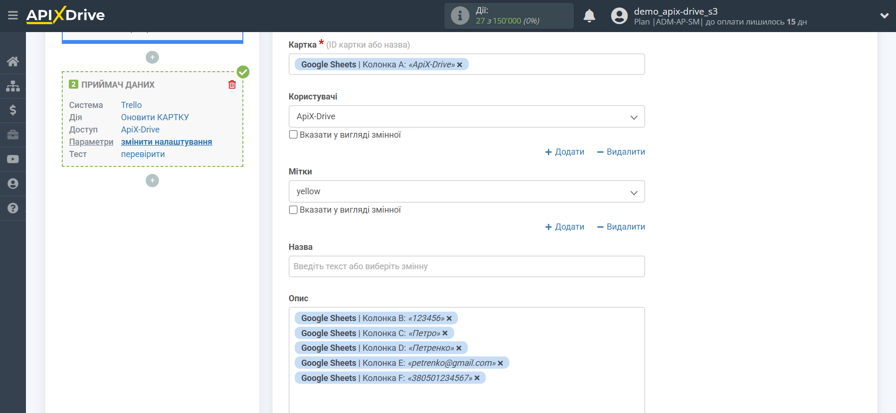
Task: Open the Користувачі ApiX-Drive dropdown
Action: pos(466,116)
